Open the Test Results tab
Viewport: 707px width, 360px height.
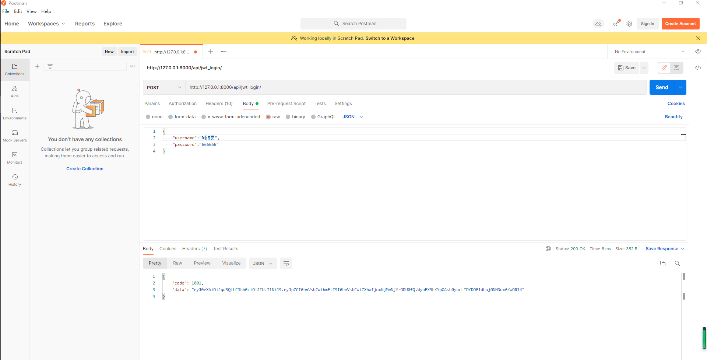(x=226, y=249)
